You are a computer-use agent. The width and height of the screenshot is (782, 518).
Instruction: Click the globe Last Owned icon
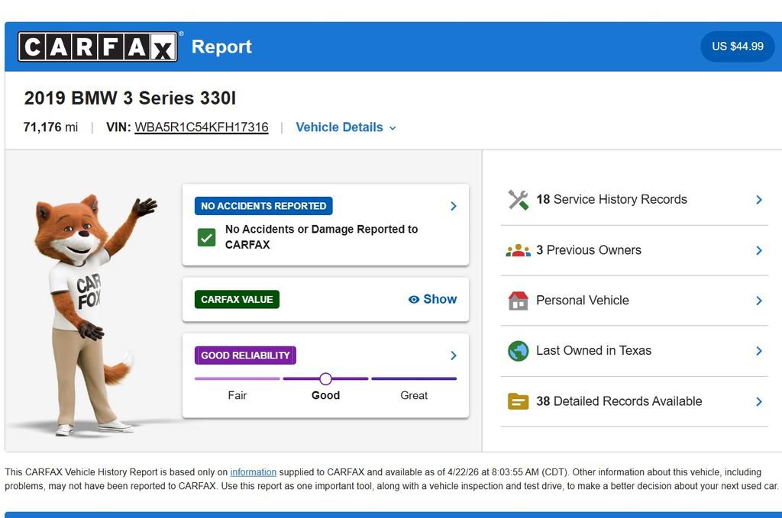[519, 351]
